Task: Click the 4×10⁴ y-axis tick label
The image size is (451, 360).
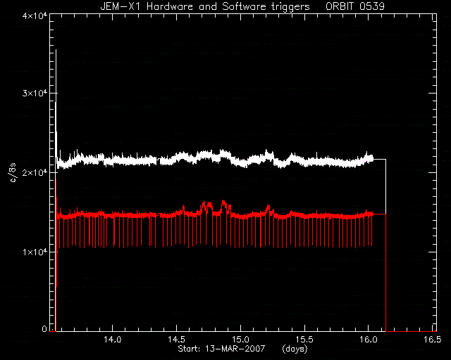Action: click(35, 15)
